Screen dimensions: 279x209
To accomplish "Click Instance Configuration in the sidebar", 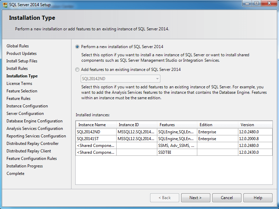I will (27, 106).
